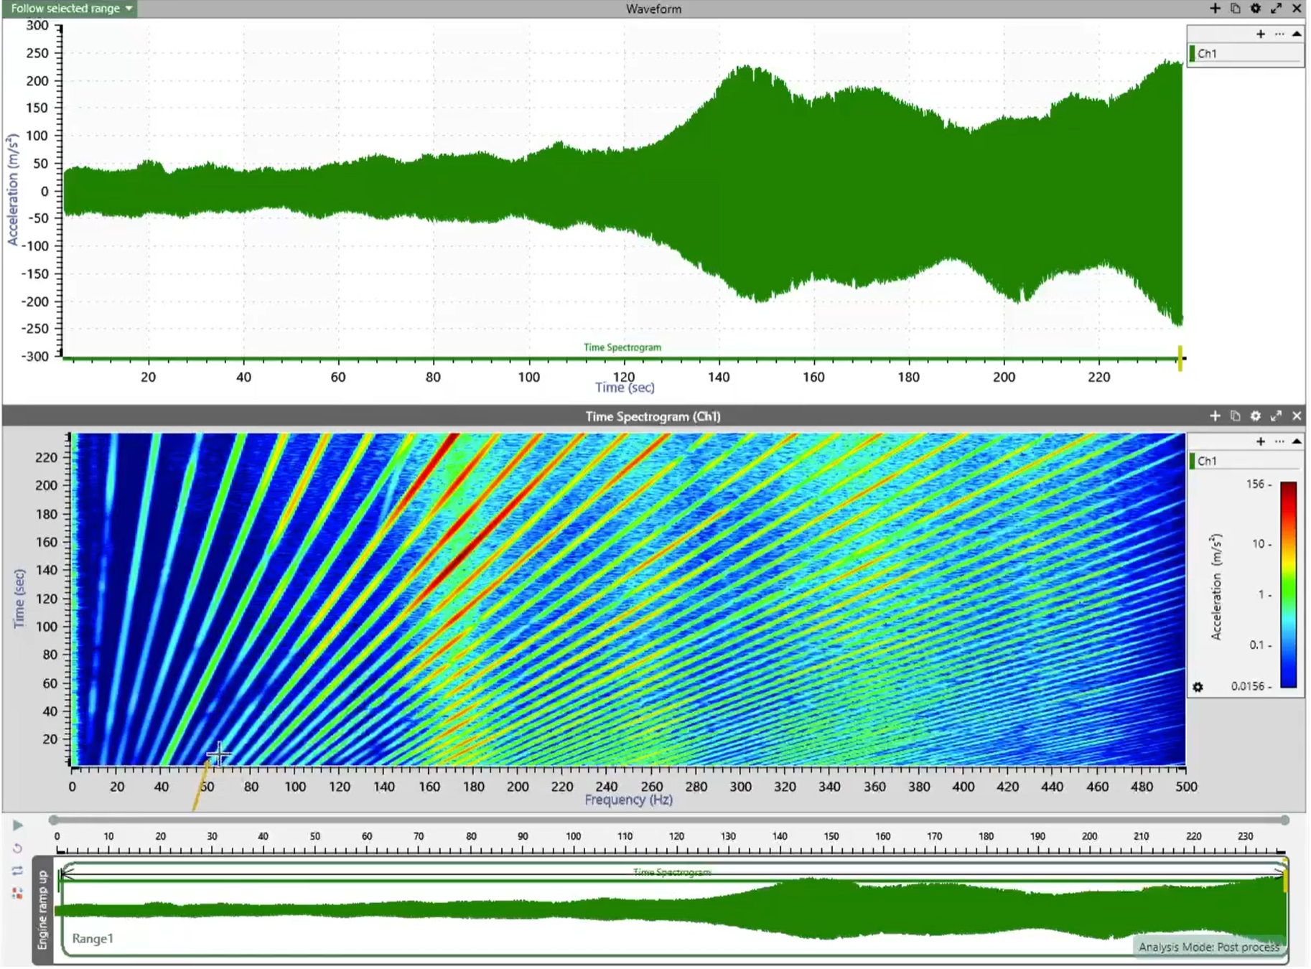Click the red and blue range swap icon
Viewport: 1311px width, 969px height.
coord(18,894)
